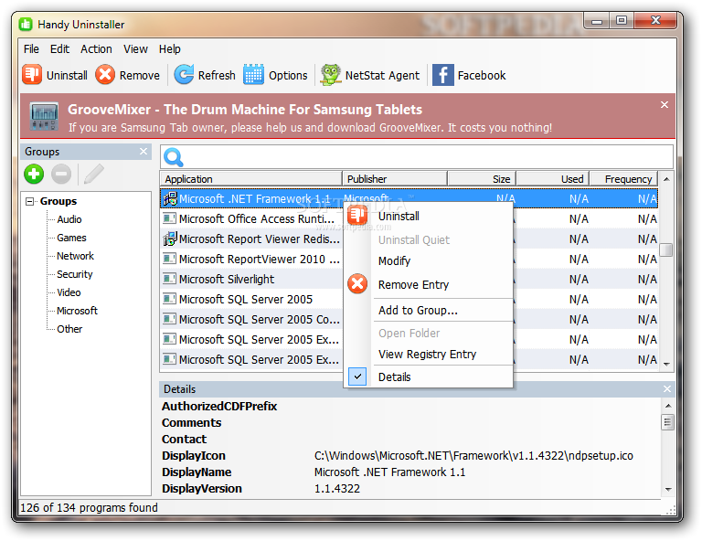
Task: Click the grey remove group icon
Action: click(x=61, y=174)
